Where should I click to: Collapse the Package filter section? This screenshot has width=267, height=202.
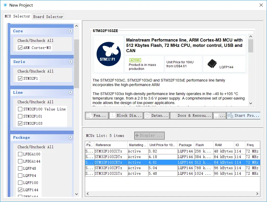71,137
